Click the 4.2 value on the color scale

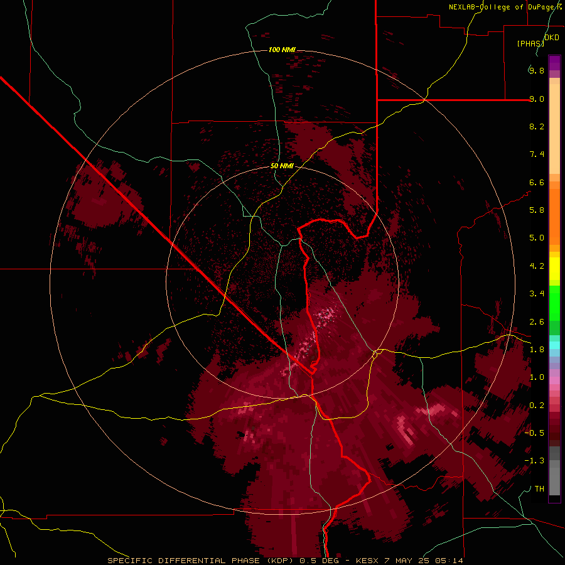[536, 266]
